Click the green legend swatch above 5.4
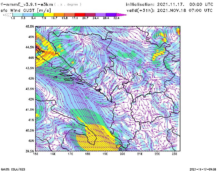Viewport: 222px width, 171px height. (39, 15)
